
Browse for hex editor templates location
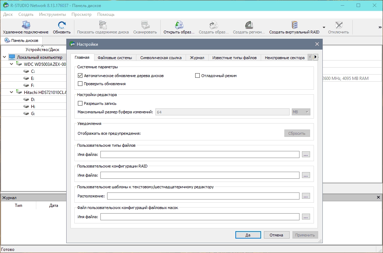(306, 196)
